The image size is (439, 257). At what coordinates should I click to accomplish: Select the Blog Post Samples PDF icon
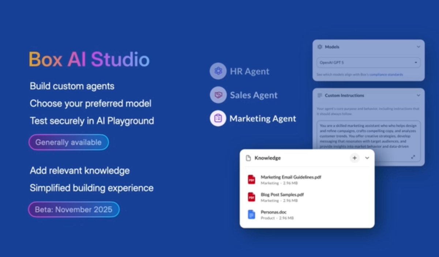(x=251, y=197)
